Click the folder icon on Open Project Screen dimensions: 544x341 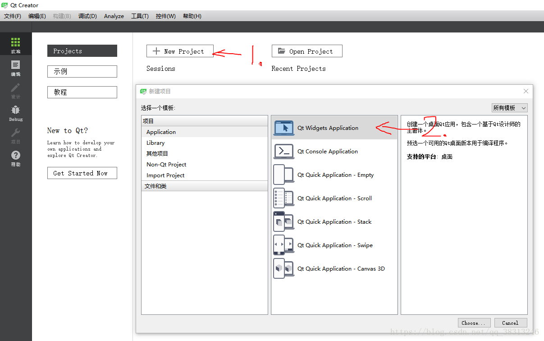[x=282, y=51]
